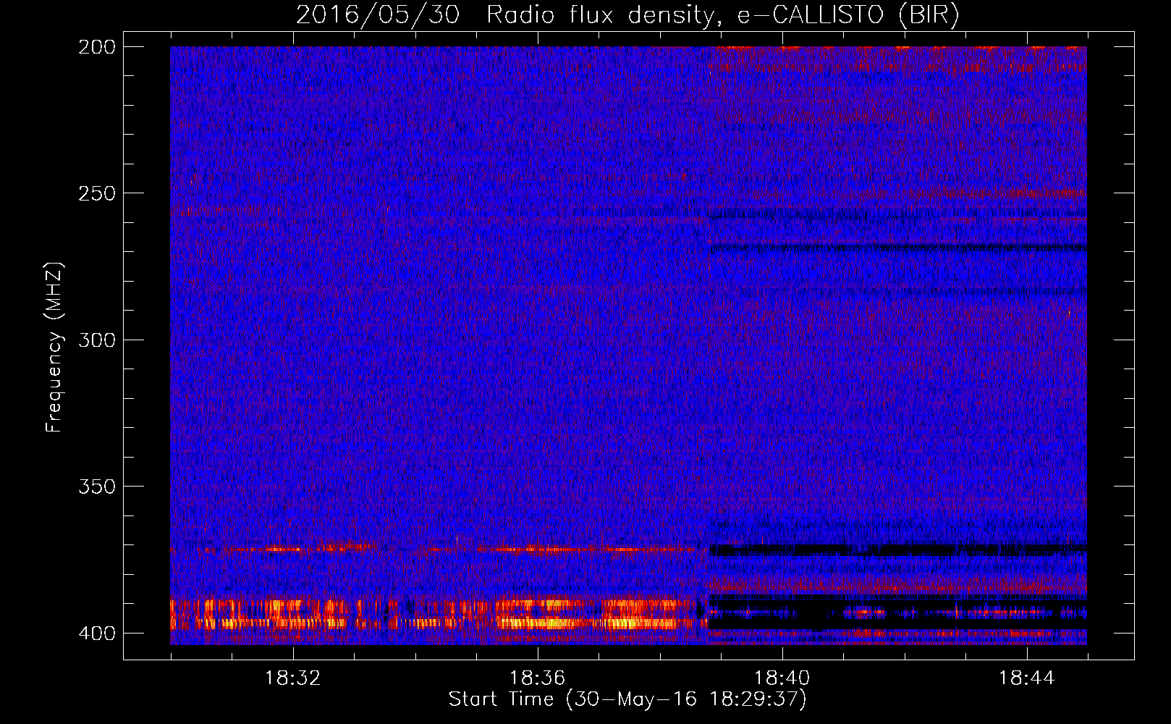
Task: Click the 250 frequency tick label
Action: 96,193
